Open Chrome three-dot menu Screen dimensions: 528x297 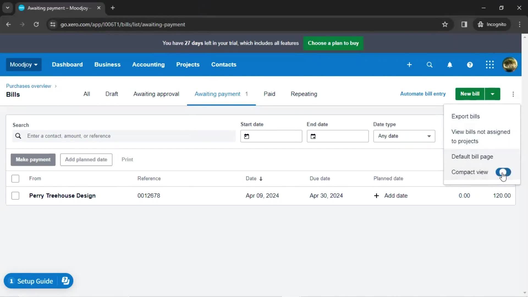[x=519, y=24]
